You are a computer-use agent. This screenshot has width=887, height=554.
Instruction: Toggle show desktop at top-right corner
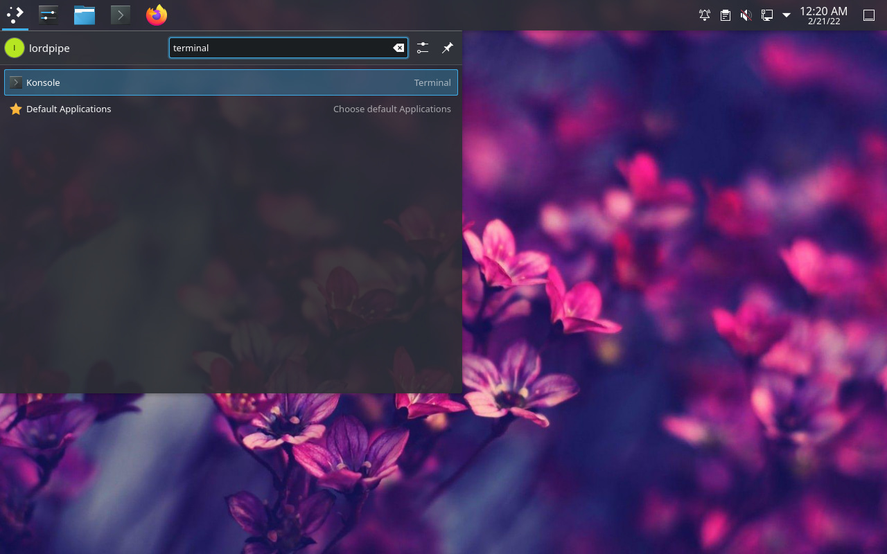[x=868, y=14]
